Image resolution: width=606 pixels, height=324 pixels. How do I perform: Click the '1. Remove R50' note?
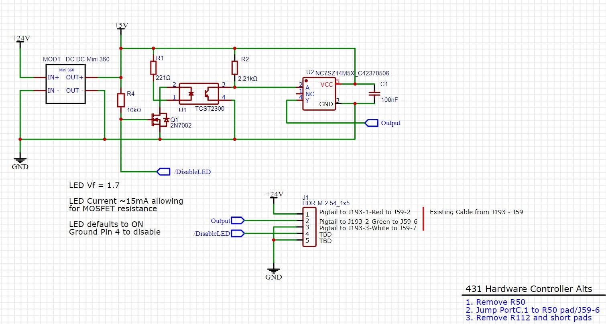pyautogui.click(x=496, y=302)
